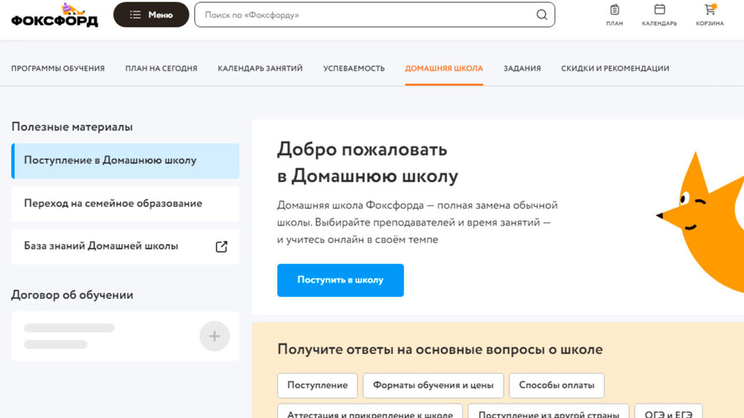
Task: Click the Фоксфорд logo
Action: coord(54,15)
